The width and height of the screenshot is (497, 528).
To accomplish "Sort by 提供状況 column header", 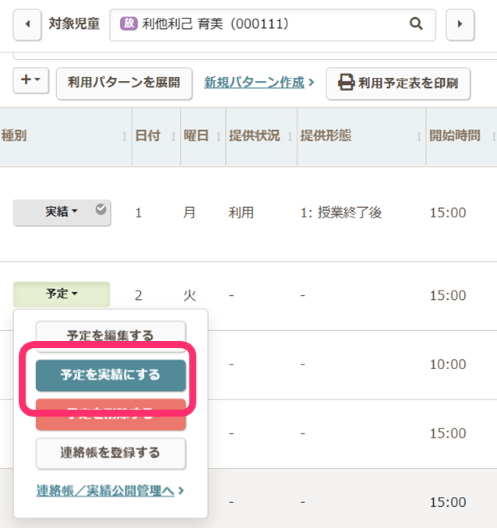I will point(254,136).
